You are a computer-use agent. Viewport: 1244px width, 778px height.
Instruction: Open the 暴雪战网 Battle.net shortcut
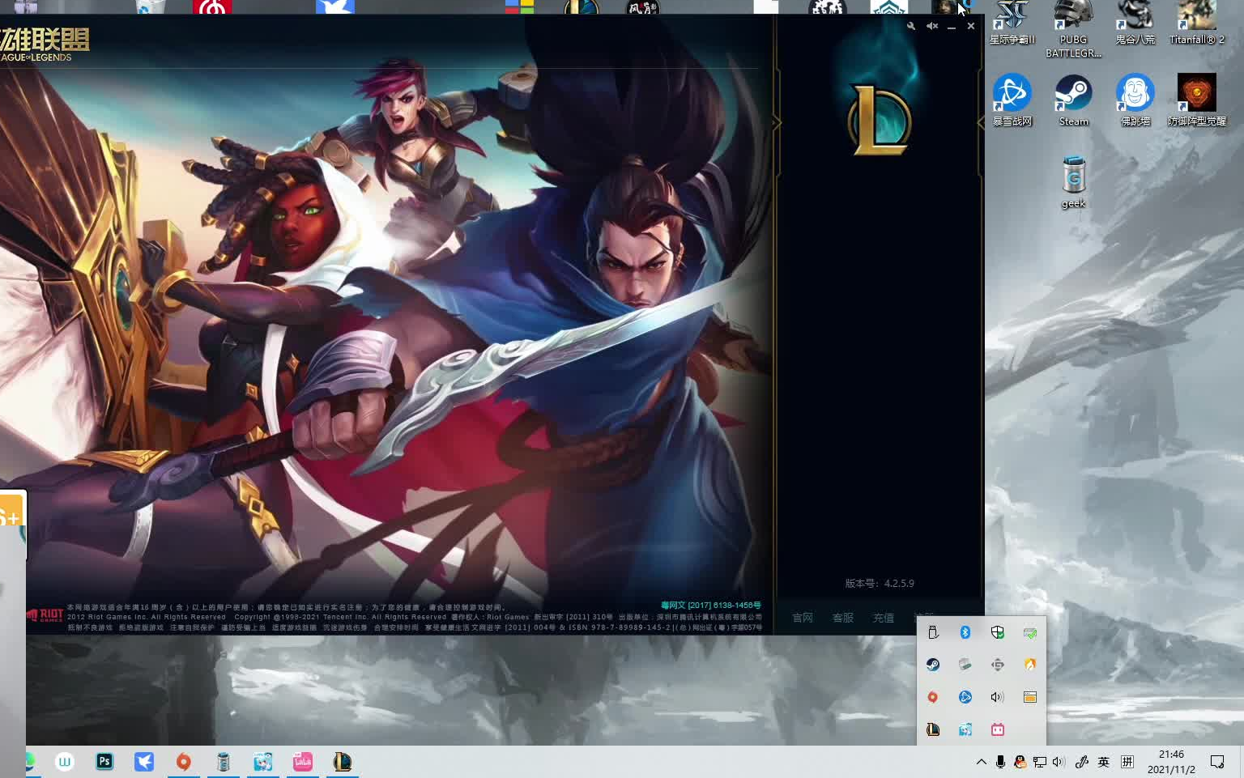(x=1012, y=100)
